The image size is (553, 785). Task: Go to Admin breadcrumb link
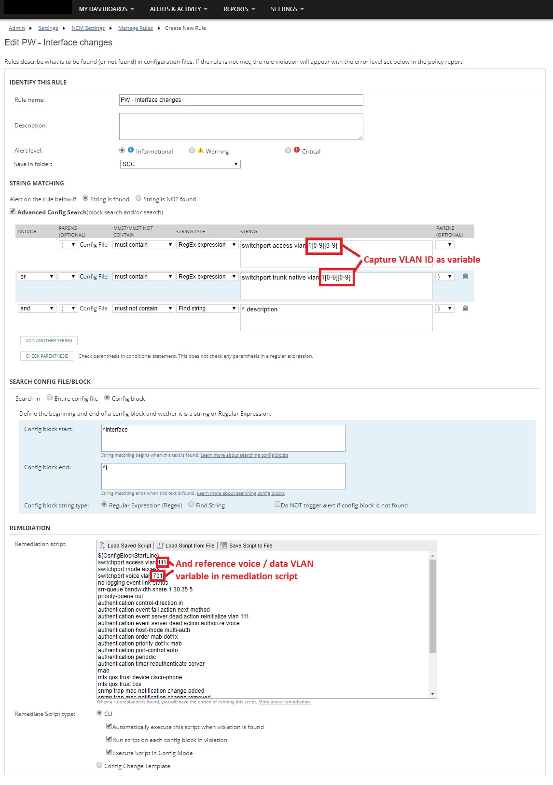(x=16, y=28)
